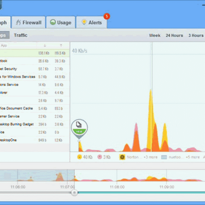Viewport: 205px width, 205px height.
Task: Click the red Alerts notification badge
Action: tap(107, 16)
